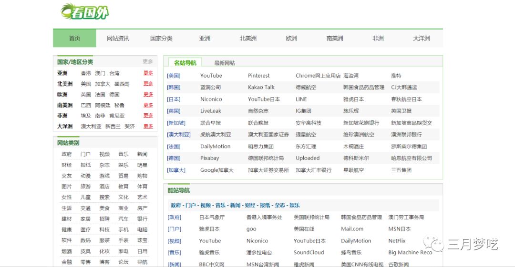Go to 网站资讯 in the nav bar
515x267 pixels.
tap(118, 39)
